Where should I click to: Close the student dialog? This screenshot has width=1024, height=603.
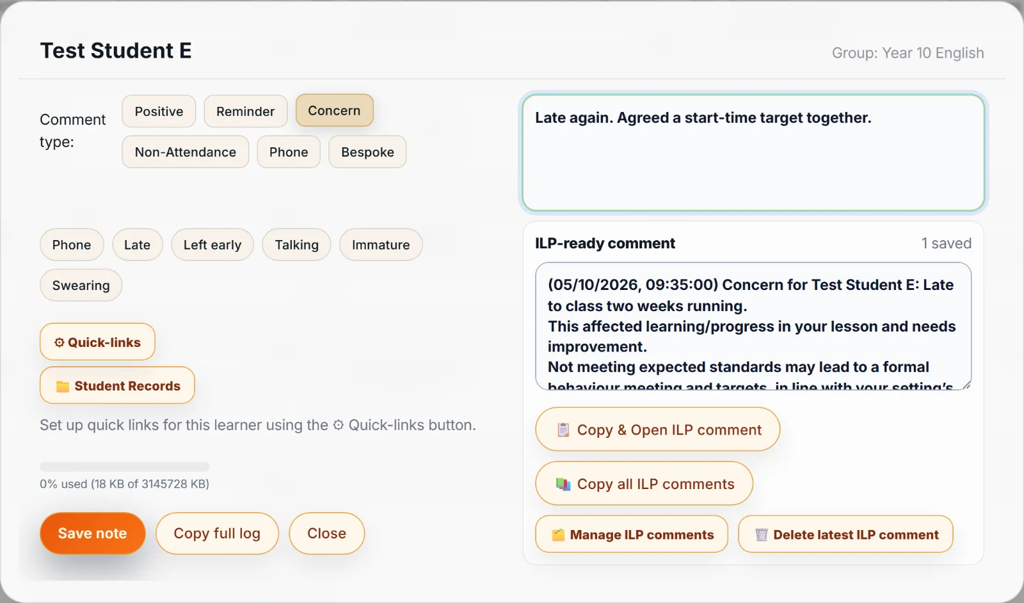click(x=326, y=533)
